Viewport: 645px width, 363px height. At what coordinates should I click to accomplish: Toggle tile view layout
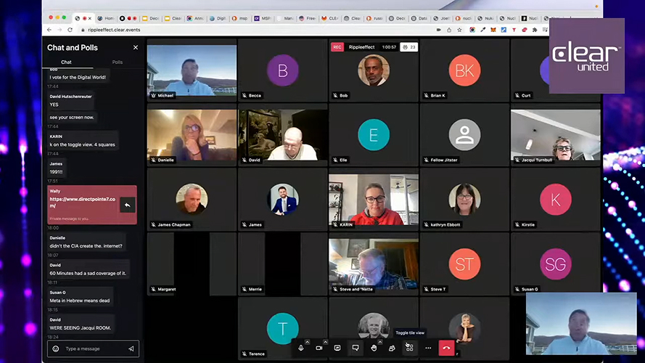[410, 348]
